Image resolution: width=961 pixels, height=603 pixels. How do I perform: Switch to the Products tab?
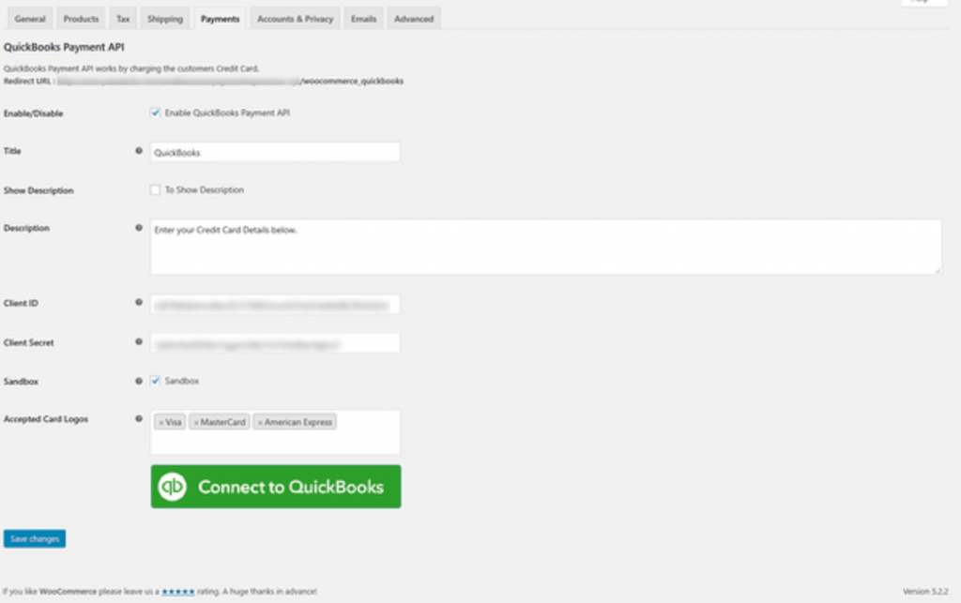tap(81, 19)
